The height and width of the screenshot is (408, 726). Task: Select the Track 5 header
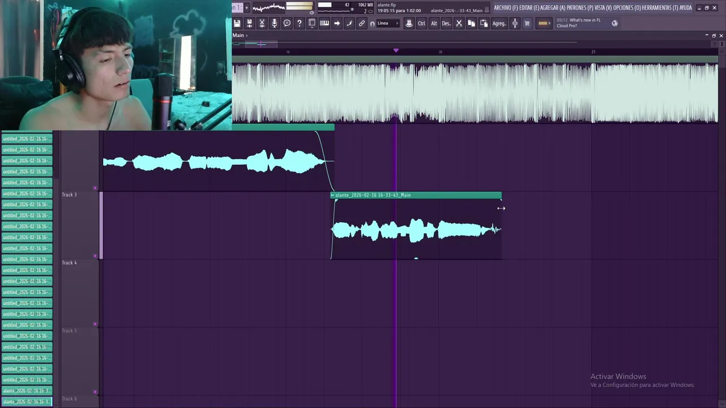pyautogui.click(x=79, y=362)
